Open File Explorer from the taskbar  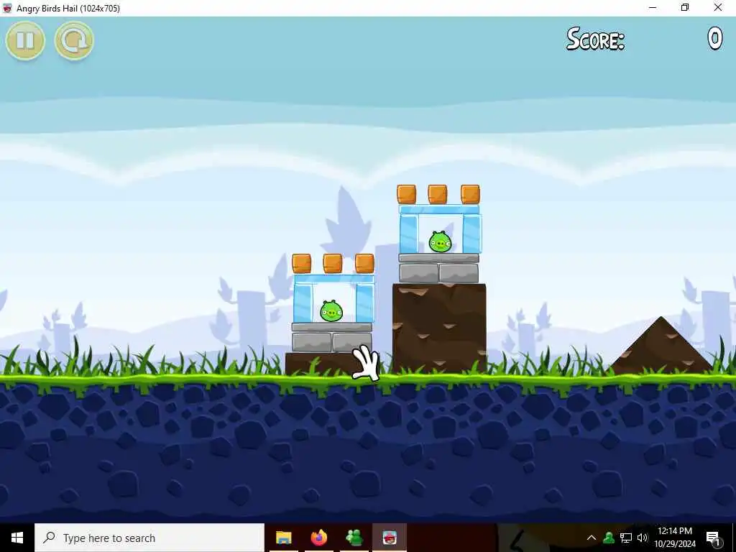tap(283, 538)
